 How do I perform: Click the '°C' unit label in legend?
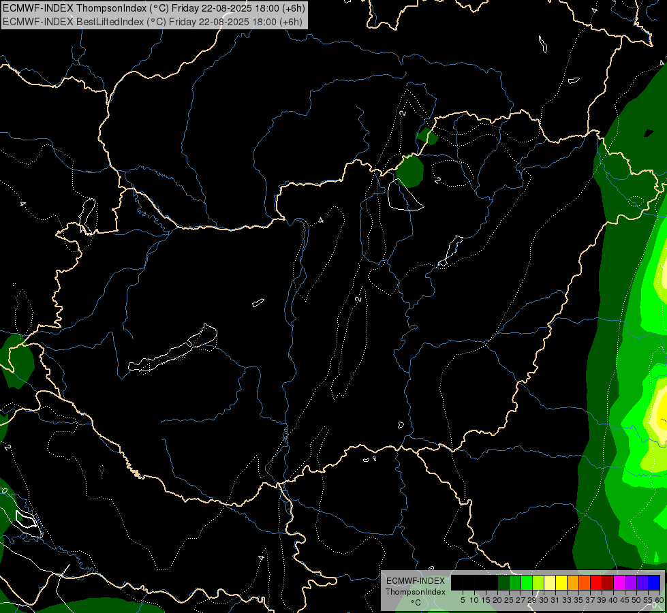(x=416, y=603)
